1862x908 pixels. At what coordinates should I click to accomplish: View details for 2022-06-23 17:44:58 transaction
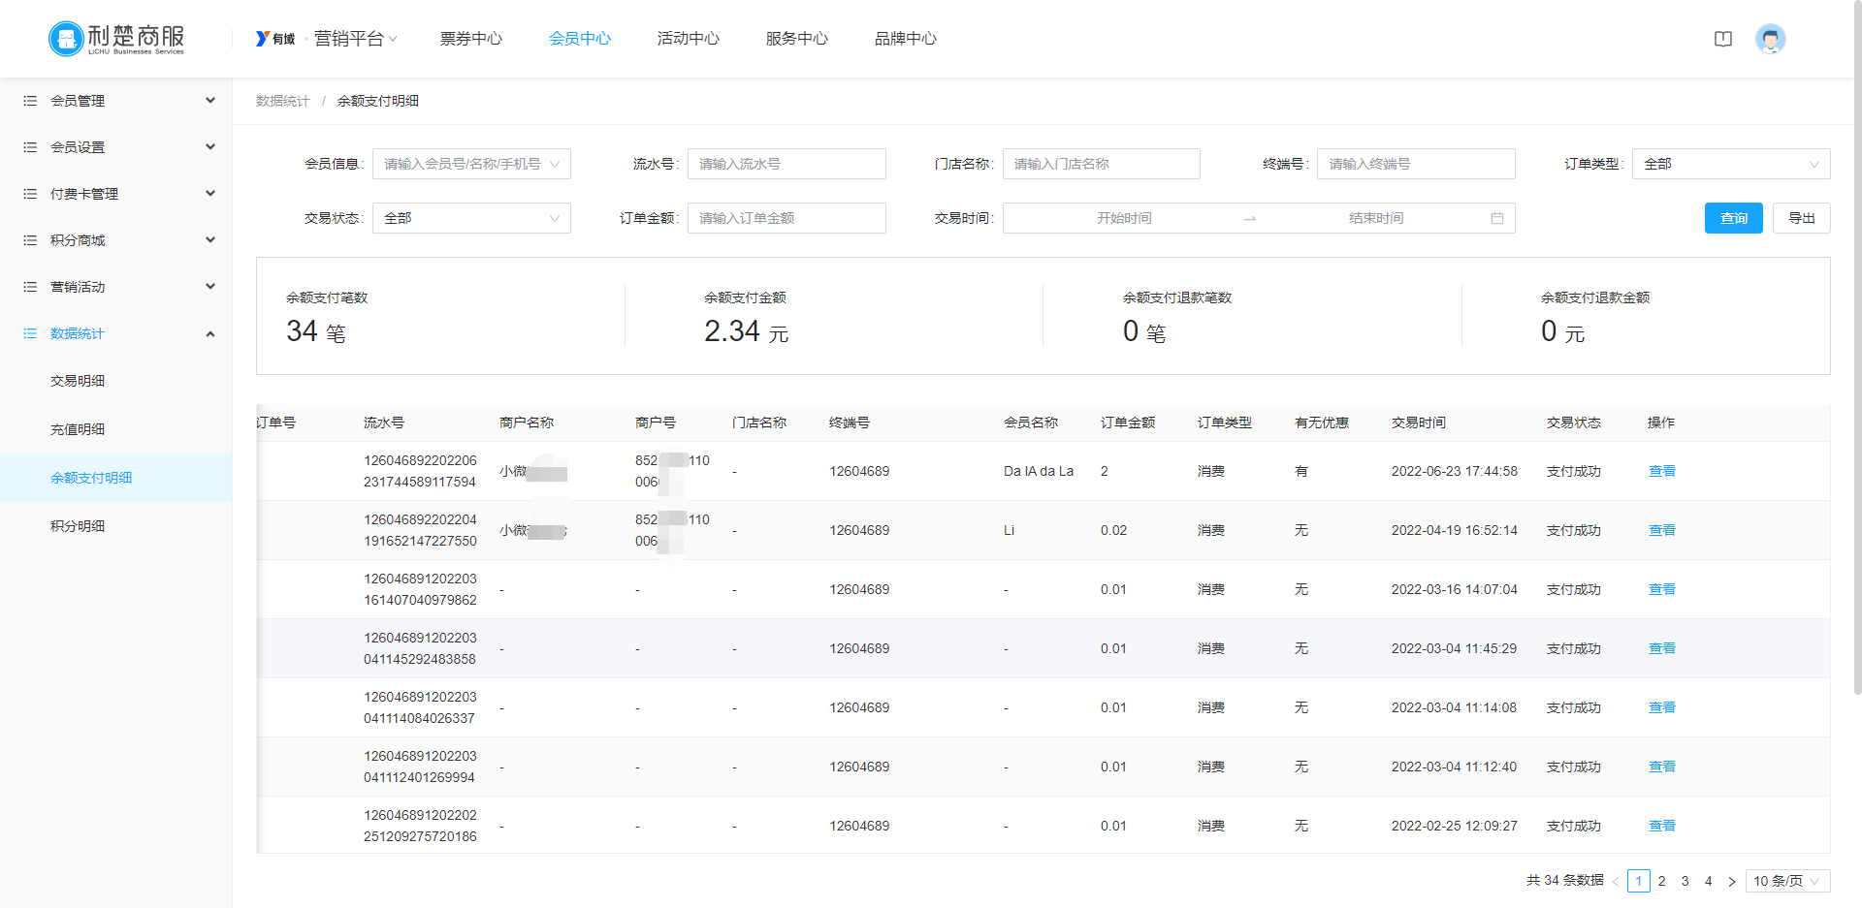tap(1662, 471)
